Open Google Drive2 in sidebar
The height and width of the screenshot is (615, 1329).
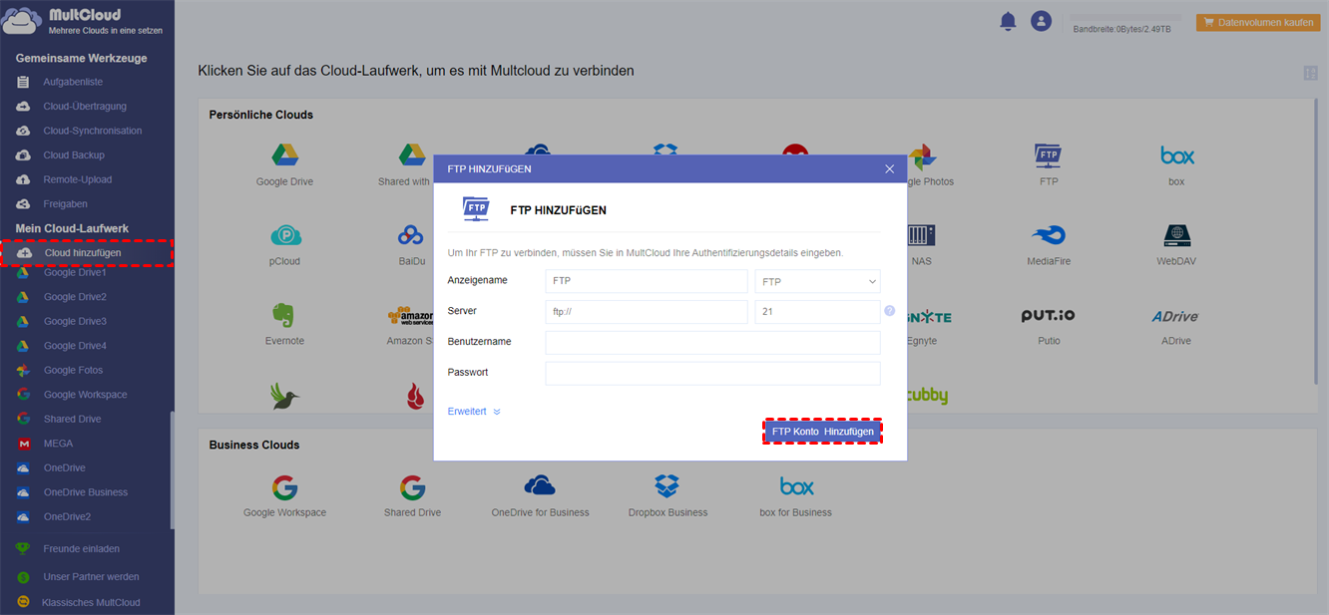tap(74, 297)
